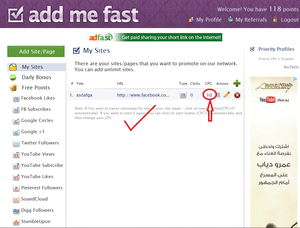300x228 pixels.
Task: Click the Clicks value 0 for asdafga
Action: (192, 95)
